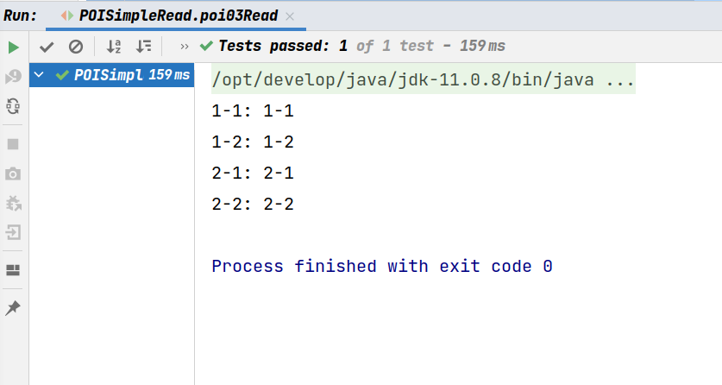The image size is (722, 385).
Task: Toggle Show Passed tests checkmark
Action: [47, 47]
